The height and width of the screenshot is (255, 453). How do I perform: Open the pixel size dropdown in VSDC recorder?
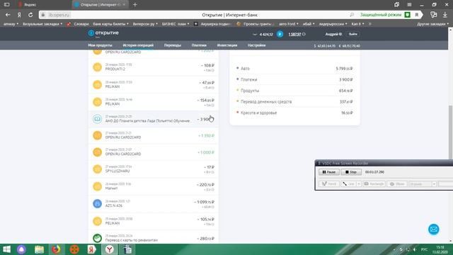[434, 184]
